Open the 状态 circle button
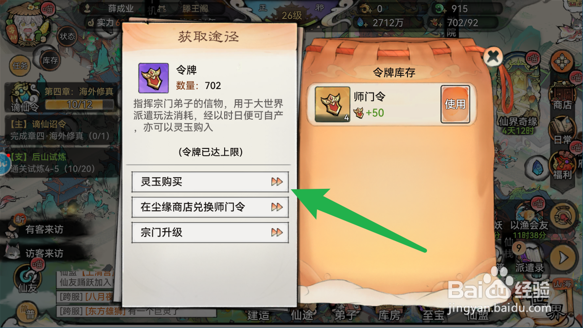 tap(67, 36)
